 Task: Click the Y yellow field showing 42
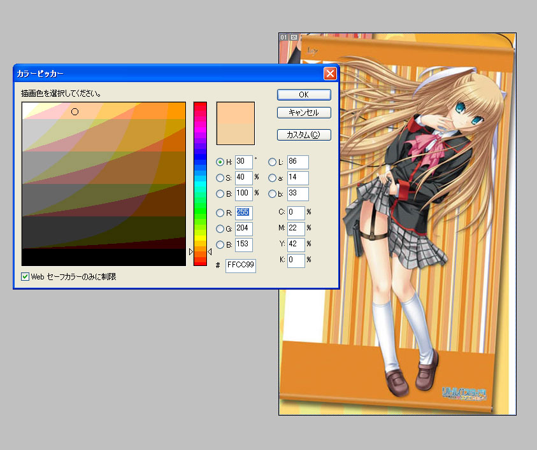(296, 244)
